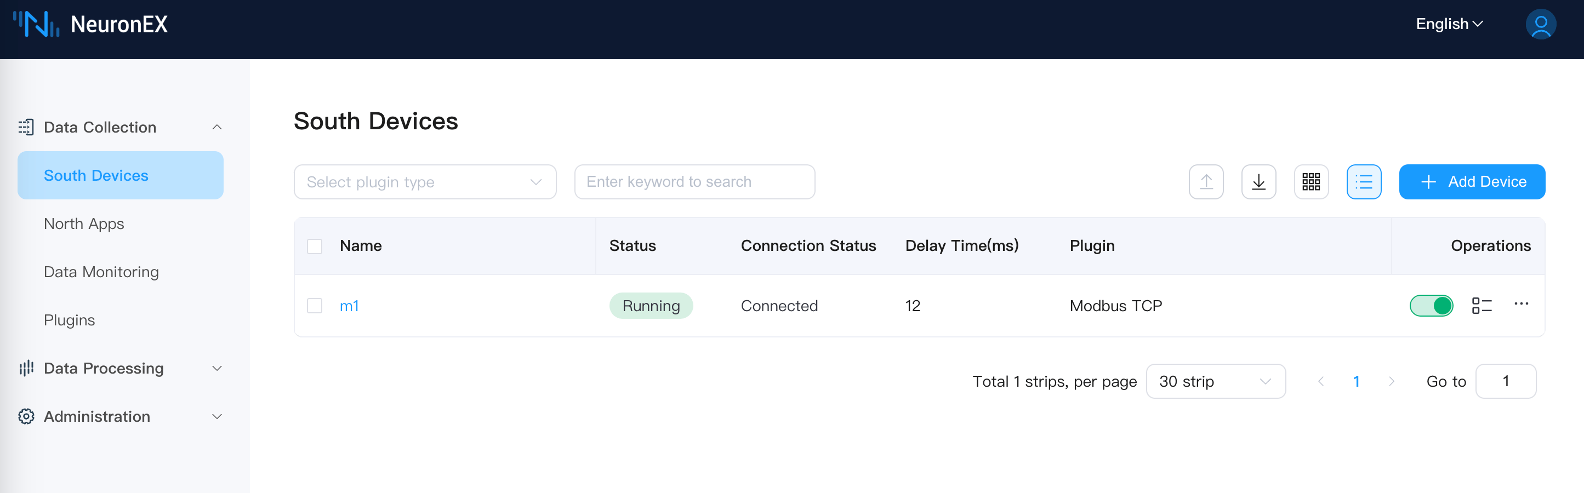Go to North Apps
1584x493 pixels.
[x=84, y=223]
